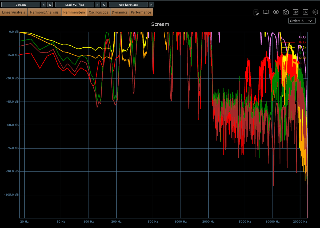
Task: Click the 0.0 dB axis label
Action: [13, 32]
